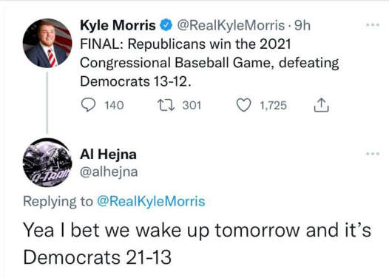Click the share upload icon

click(x=322, y=105)
